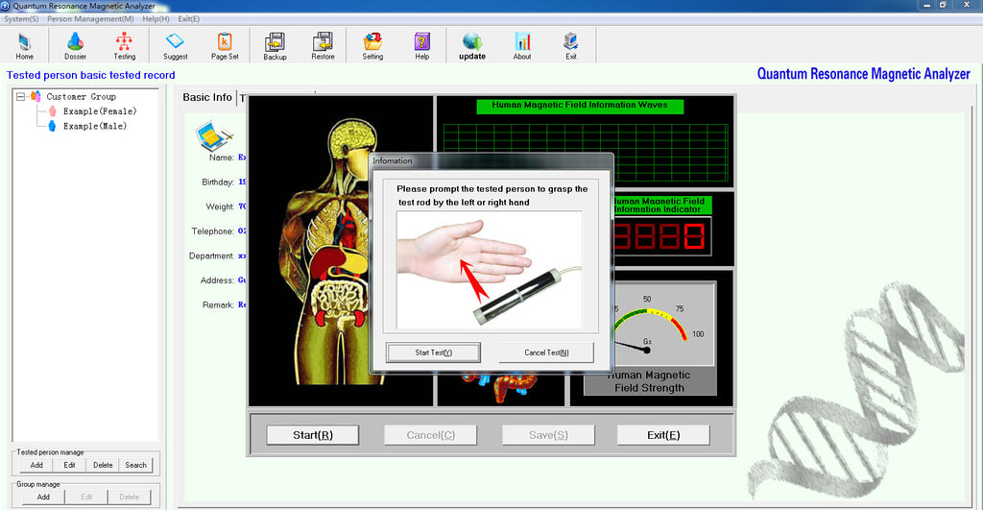Open the Person Management(M) menu

[x=90, y=19]
